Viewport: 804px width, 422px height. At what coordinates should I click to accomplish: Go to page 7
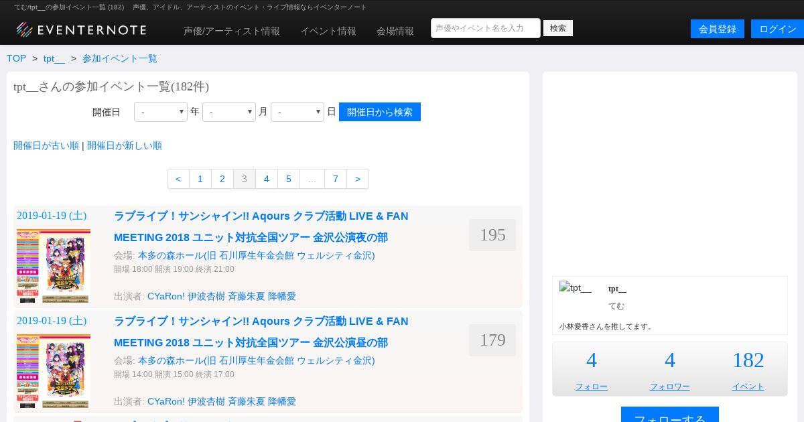click(x=336, y=179)
